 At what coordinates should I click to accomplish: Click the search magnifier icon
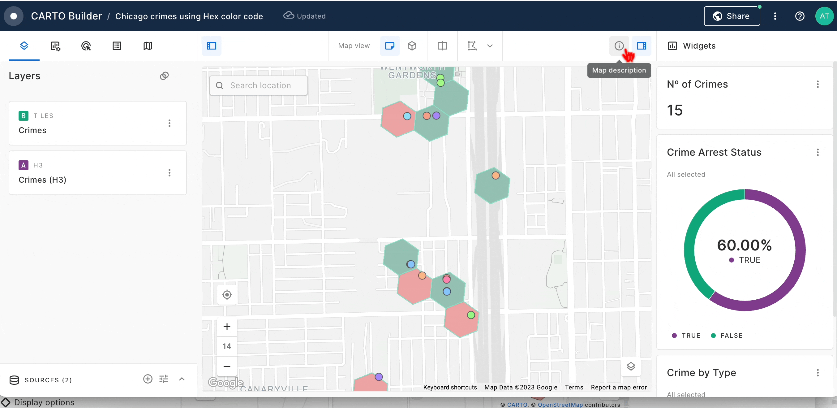(219, 85)
